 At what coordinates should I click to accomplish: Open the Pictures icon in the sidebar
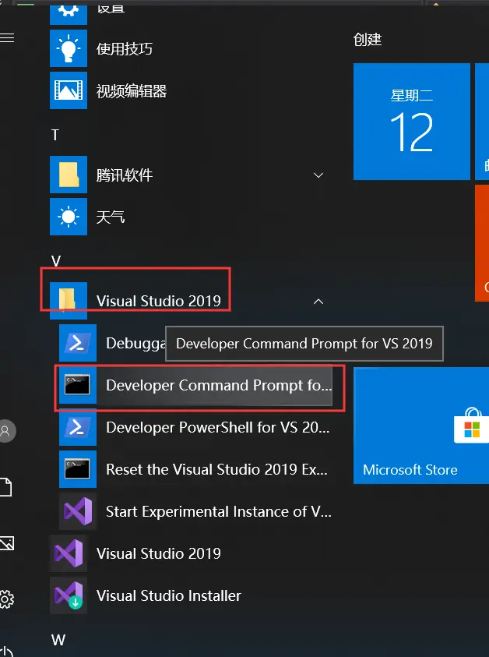click(7, 543)
